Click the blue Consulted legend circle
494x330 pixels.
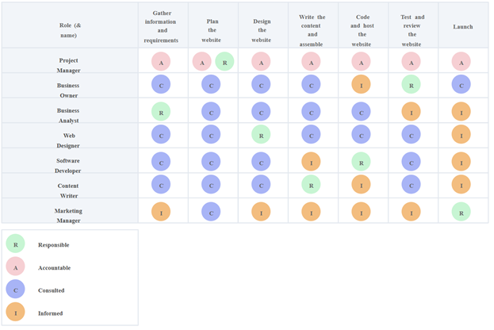pyautogui.click(x=15, y=290)
